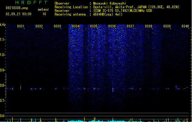This screenshot has height=122, width=192.
Task: Click the 0335 time marker
Action: pos(94,26)
